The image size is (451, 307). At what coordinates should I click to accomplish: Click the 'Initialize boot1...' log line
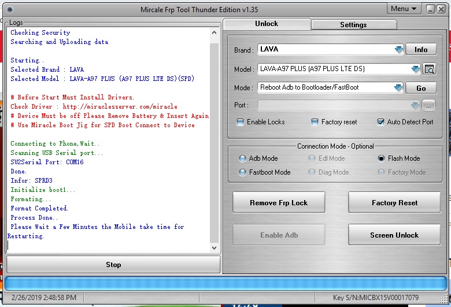[43, 190]
